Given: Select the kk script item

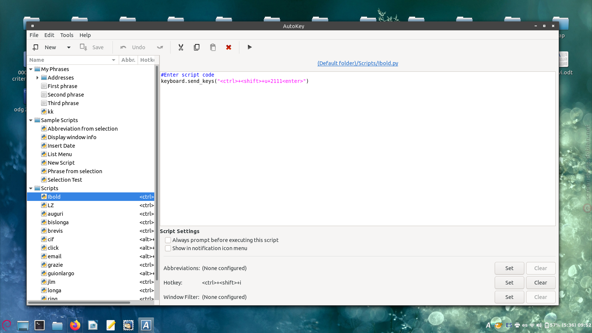Looking at the screenshot, I should 51,112.
